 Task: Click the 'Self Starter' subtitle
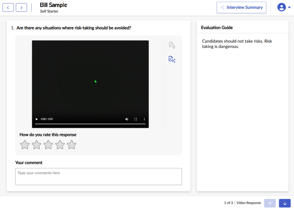click(x=49, y=11)
